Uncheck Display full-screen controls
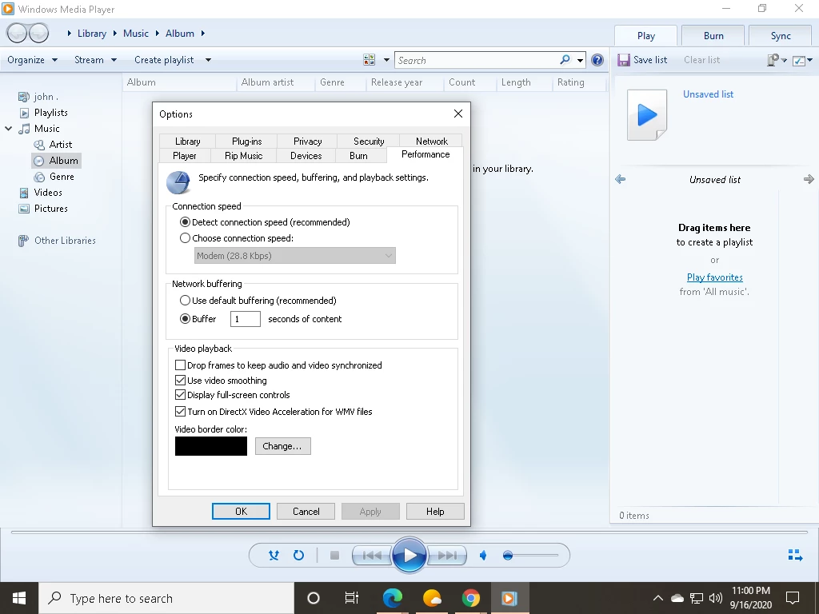 point(180,395)
